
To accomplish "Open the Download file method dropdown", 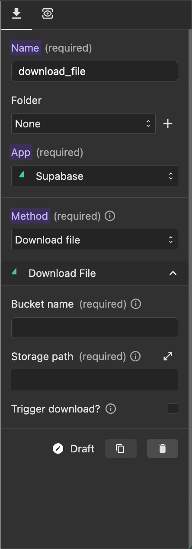I will 95,240.
